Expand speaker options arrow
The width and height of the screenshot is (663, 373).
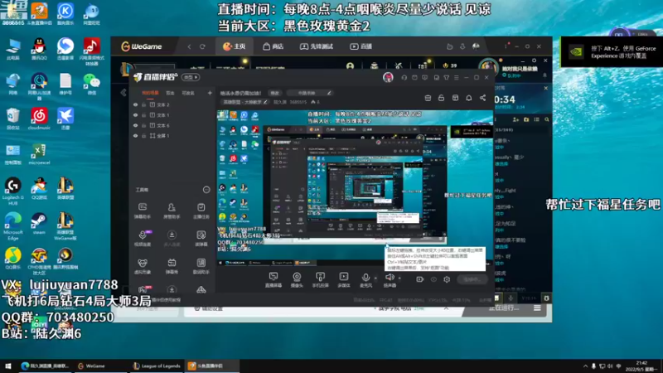(399, 279)
